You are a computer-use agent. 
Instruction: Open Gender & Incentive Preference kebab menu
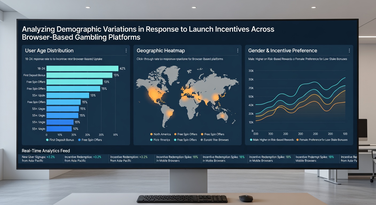pyautogui.click(x=349, y=50)
